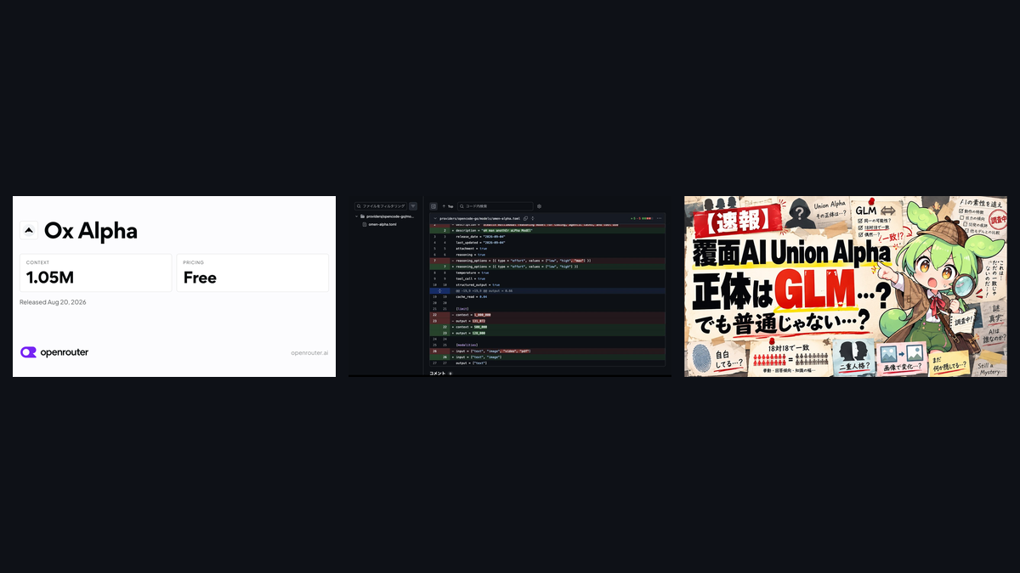Click the code search input field
Image resolution: width=1020 pixels, height=573 pixels.
pos(496,206)
